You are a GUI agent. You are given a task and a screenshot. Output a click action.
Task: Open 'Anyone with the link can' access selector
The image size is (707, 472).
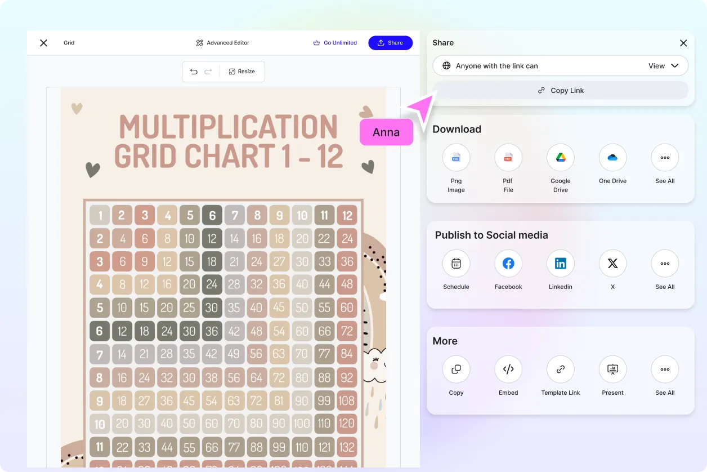click(560, 66)
